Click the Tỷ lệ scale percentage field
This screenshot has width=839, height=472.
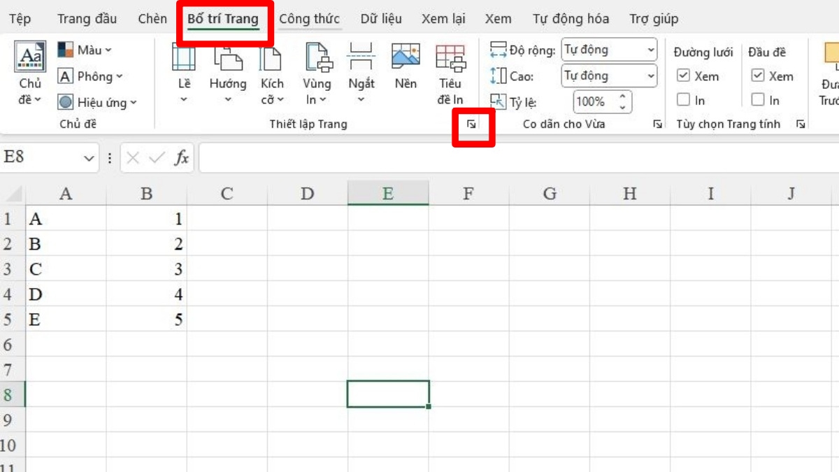click(591, 102)
